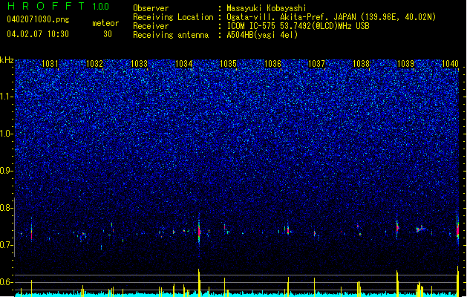467x297 pixels.
Task: Click the 0.7 frequency axis label
Action: [x=6, y=245]
